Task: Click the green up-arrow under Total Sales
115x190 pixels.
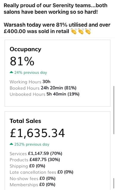Action: pos(11,144)
